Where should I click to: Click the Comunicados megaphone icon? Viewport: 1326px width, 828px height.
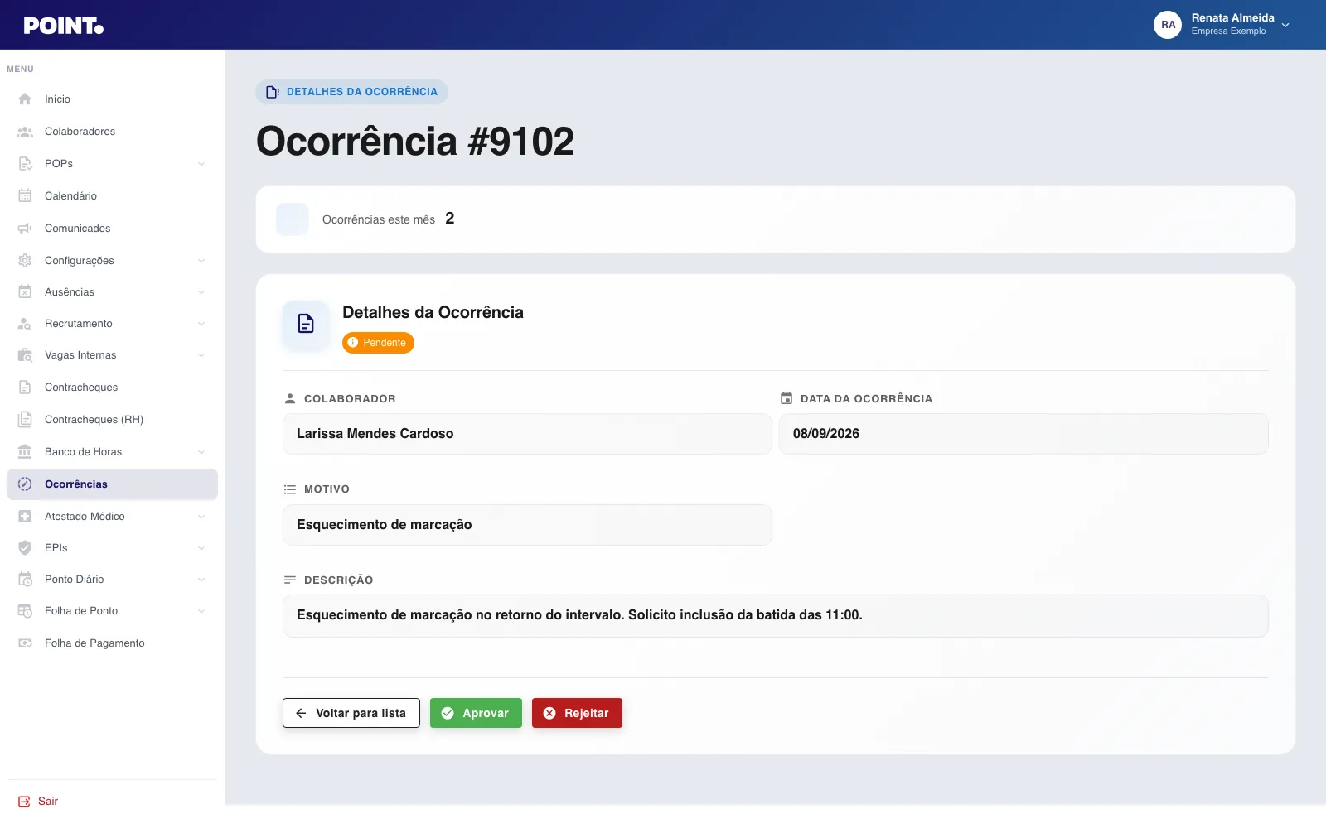(25, 229)
